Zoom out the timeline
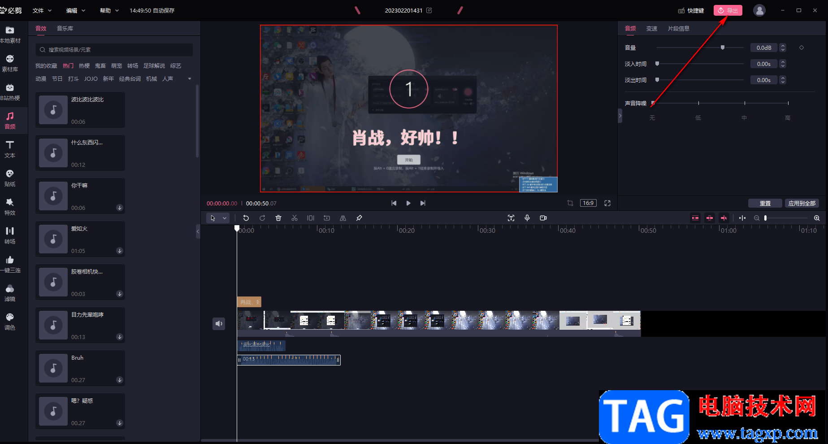Viewport: 828px width, 444px height. [757, 218]
